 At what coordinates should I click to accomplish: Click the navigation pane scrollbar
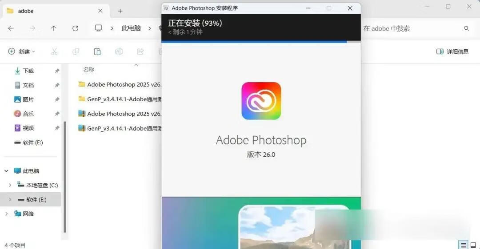click(x=64, y=177)
